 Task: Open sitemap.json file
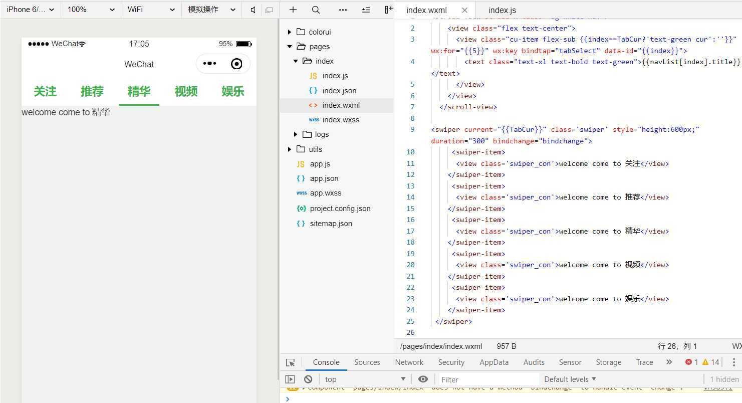tap(330, 224)
